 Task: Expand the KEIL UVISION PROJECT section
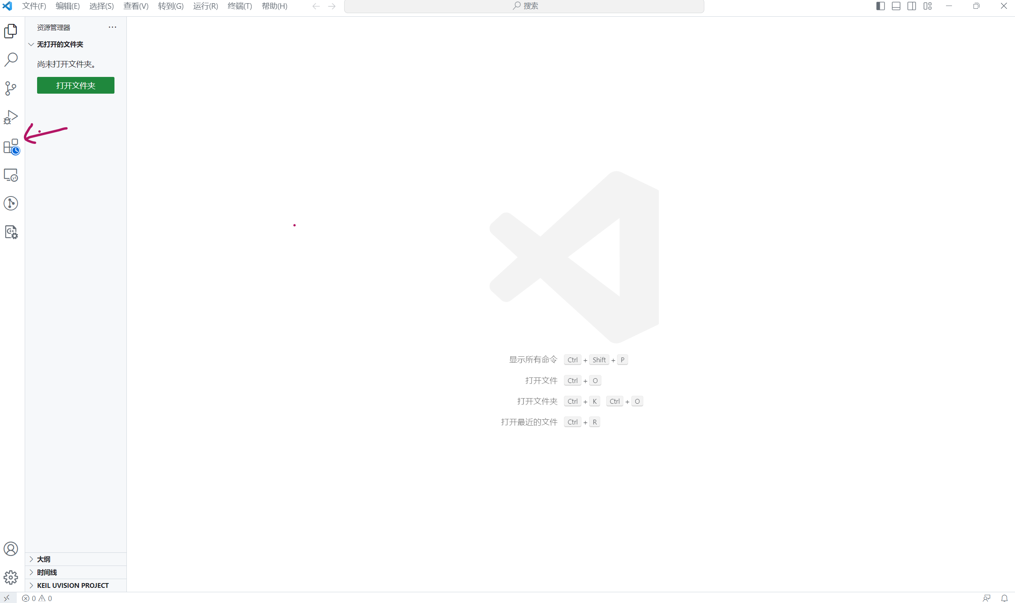click(x=76, y=585)
